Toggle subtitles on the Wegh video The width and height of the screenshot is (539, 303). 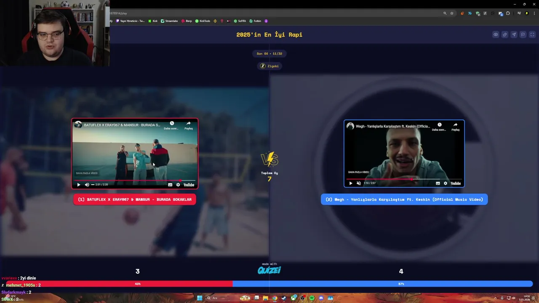click(x=438, y=183)
